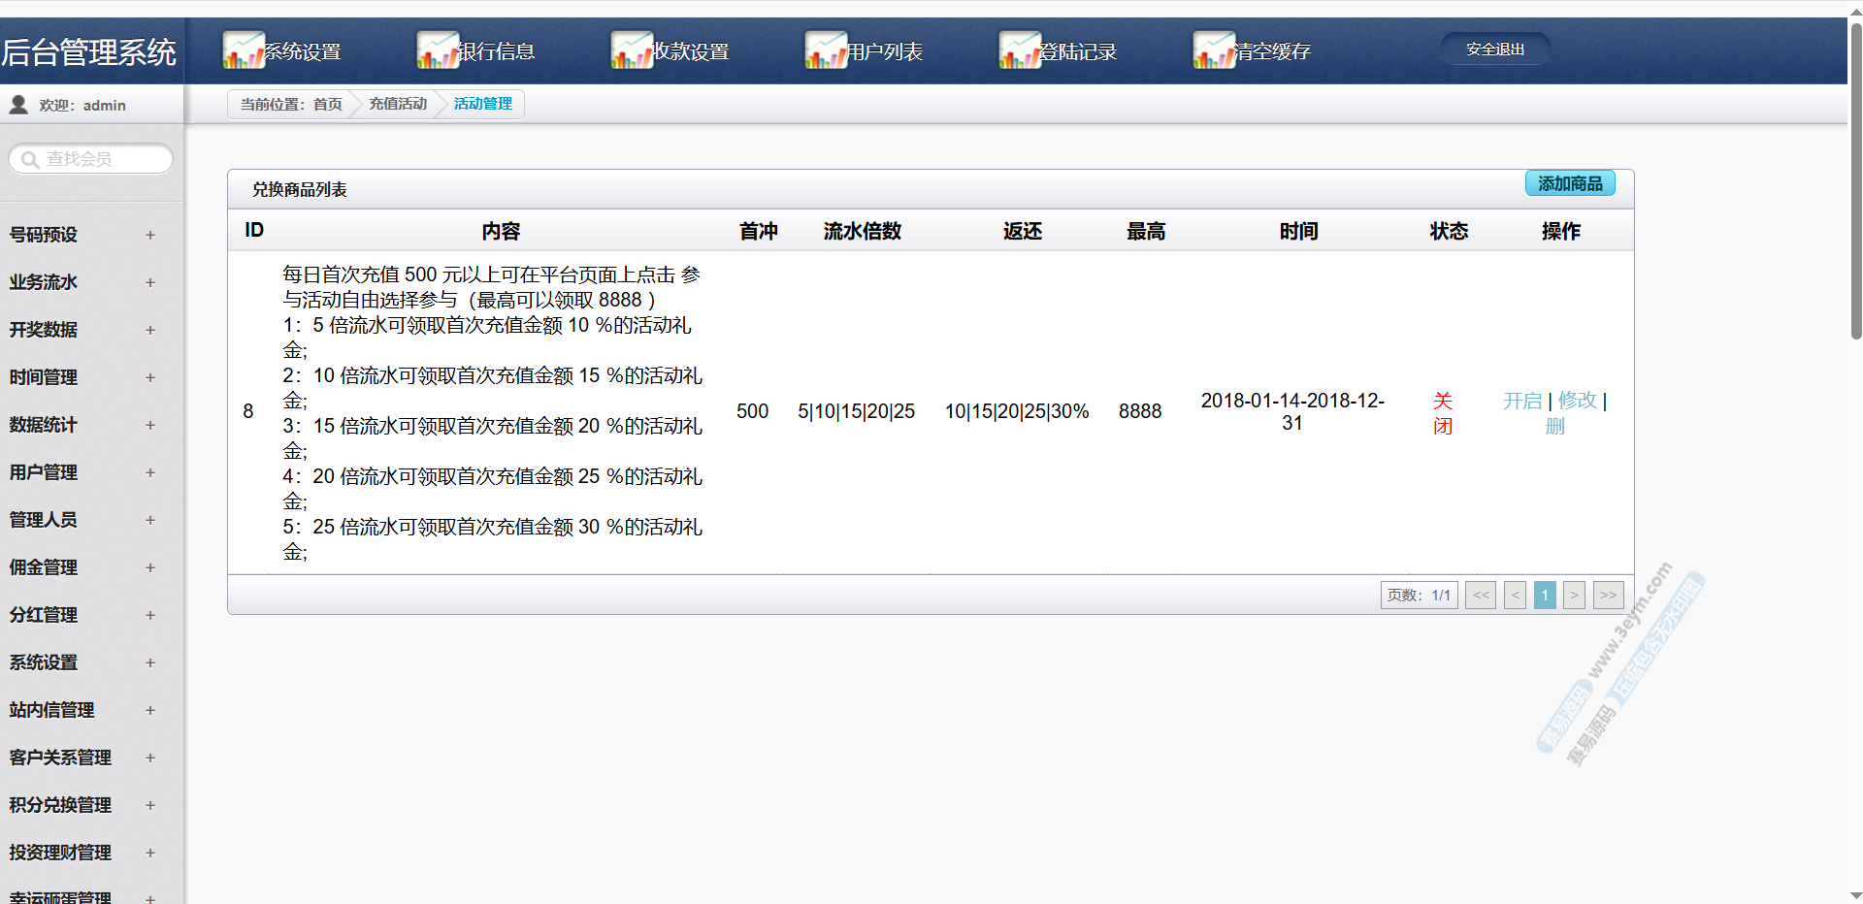Click the magnifier icon in member search
The image size is (1863, 904).
(x=30, y=159)
